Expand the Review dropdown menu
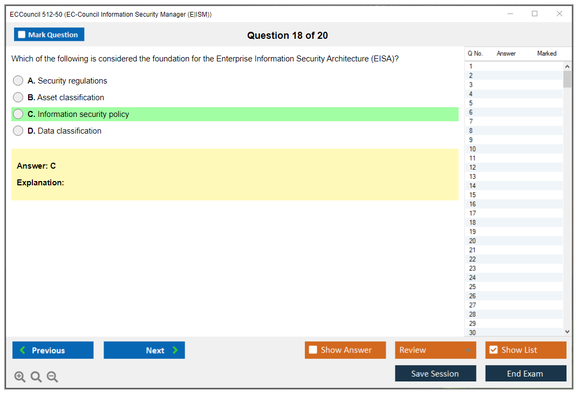Viewport: 580px width, 396px height. pos(468,350)
